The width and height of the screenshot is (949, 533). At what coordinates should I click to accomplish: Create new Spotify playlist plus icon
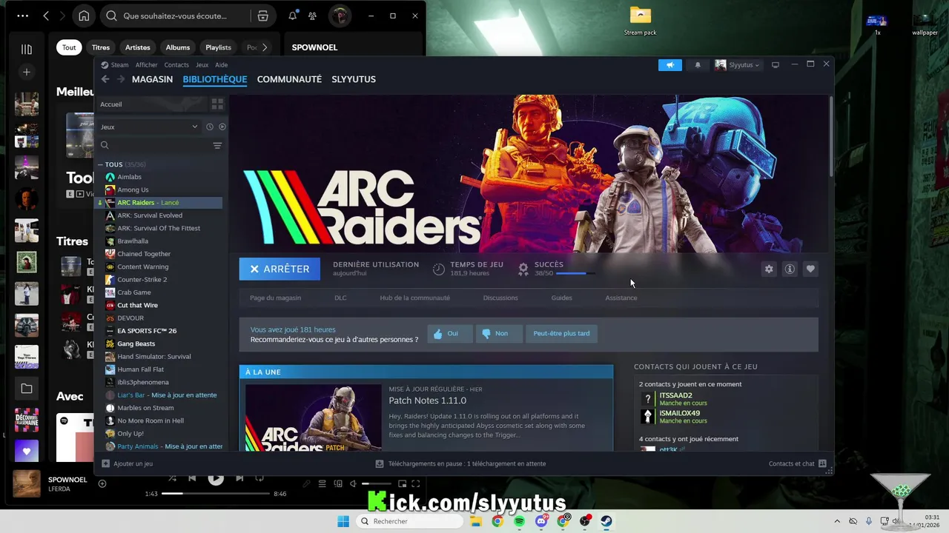[x=27, y=72]
